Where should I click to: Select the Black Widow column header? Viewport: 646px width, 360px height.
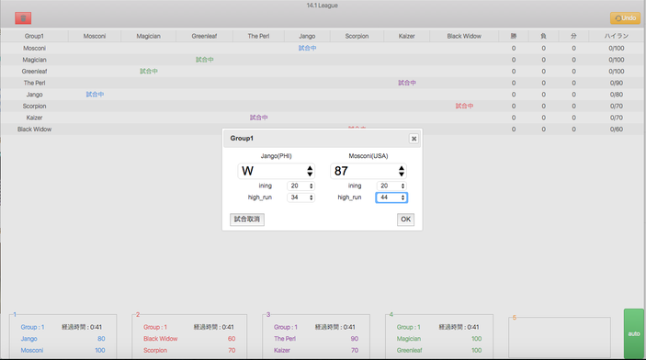click(464, 36)
